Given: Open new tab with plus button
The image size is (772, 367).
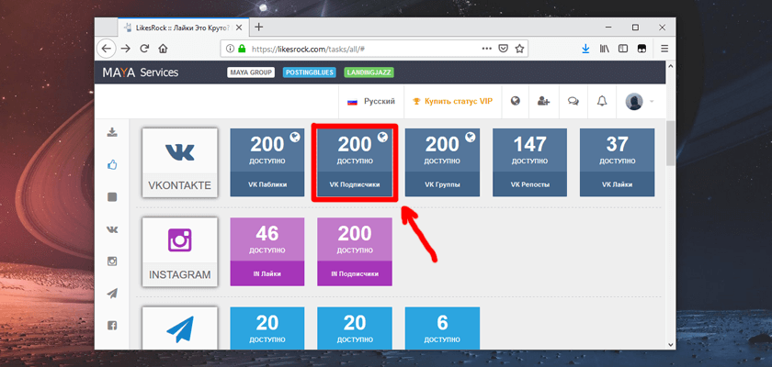Looking at the screenshot, I should (259, 27).
